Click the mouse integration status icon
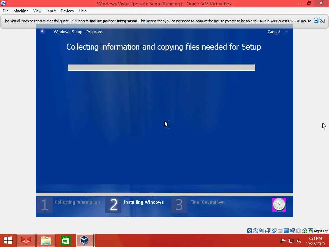This screenshot has height=247, width=329. click(x=305, y=231)
